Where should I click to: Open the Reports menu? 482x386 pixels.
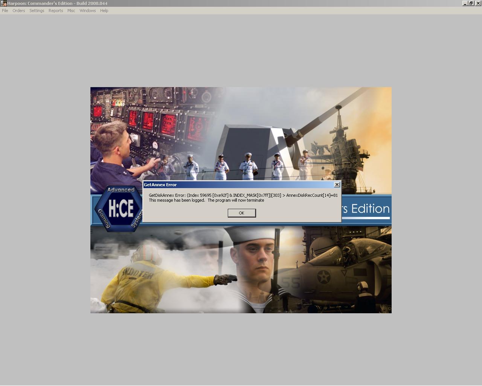click(x=56, y=11)
